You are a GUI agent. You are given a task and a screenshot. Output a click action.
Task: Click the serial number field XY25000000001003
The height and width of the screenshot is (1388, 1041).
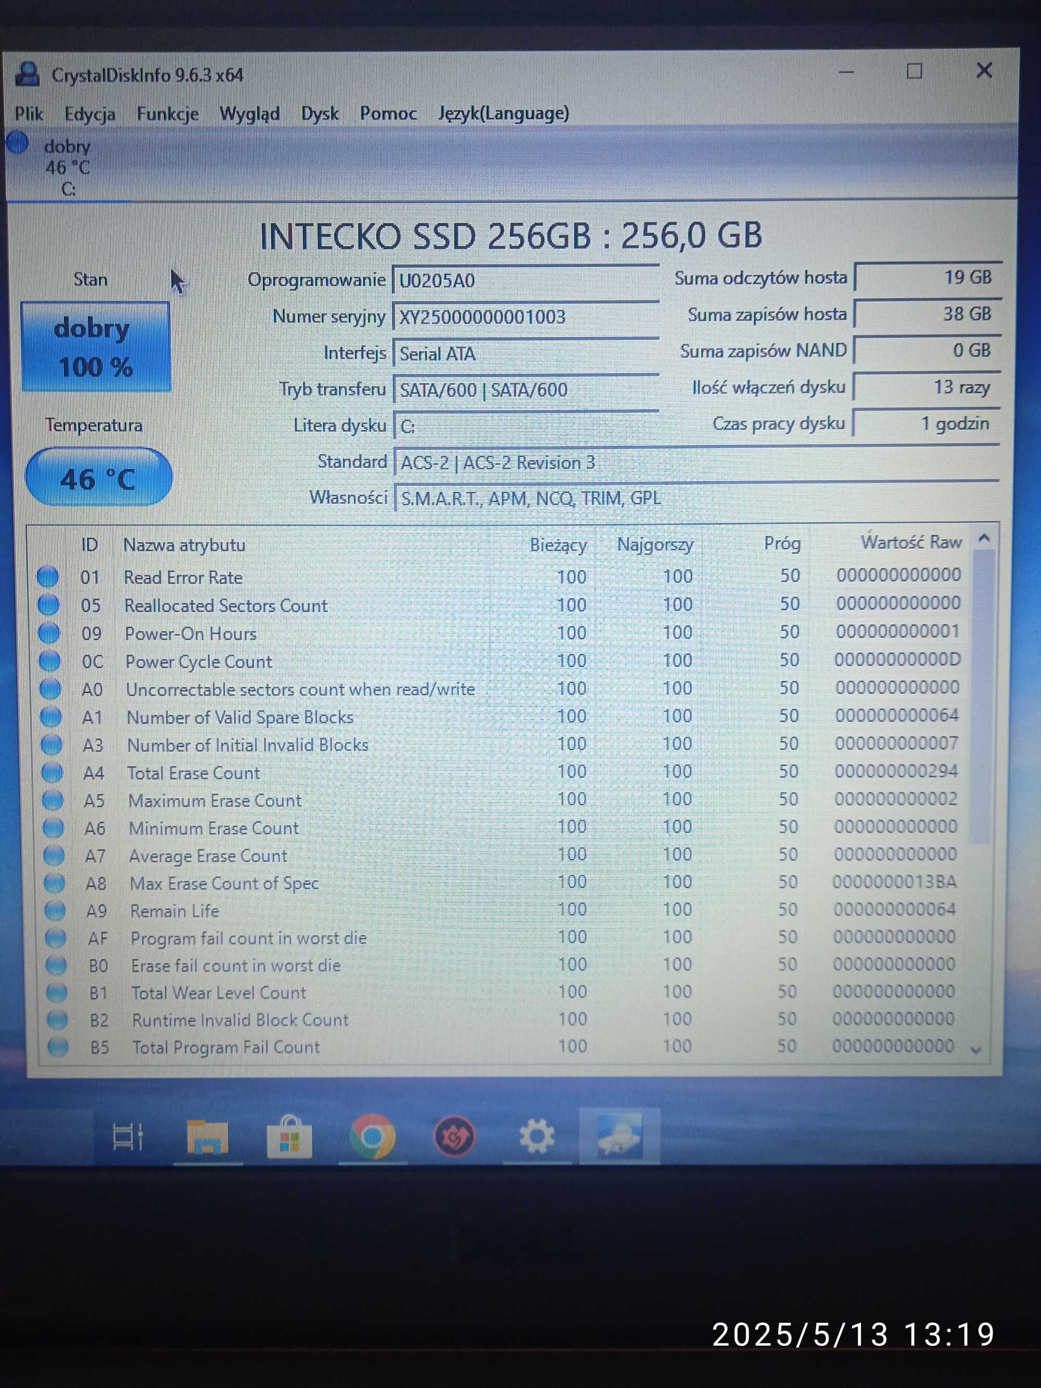point(526,316)
